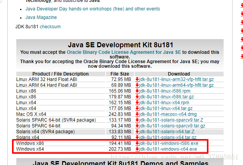Select the Mac OS X x64 description
The width and height of the screenshot is (243, 165).
[x=31, y=114]
